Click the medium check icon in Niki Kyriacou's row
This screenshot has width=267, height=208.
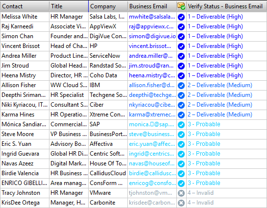pos(181,105)
